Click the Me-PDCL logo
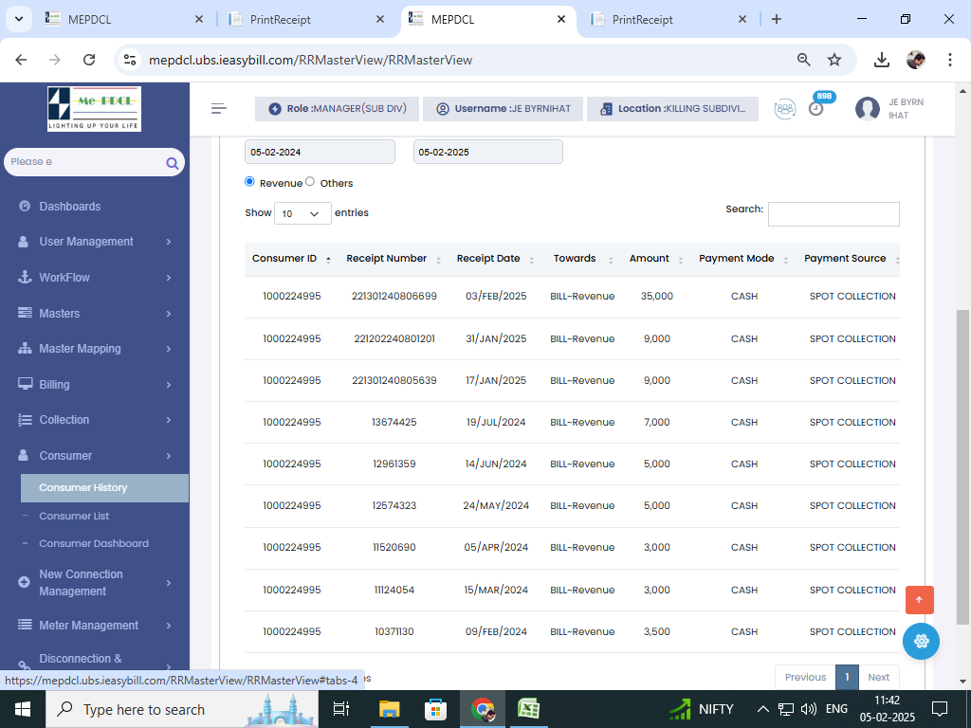 click(94, 109)
